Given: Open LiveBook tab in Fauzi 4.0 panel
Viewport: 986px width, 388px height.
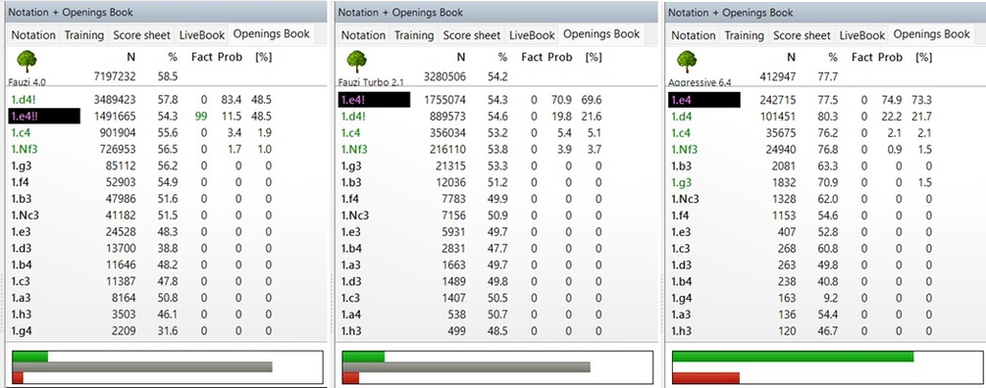Looking at the screenshot, I should pyautogui.click(x=202, y=35).
